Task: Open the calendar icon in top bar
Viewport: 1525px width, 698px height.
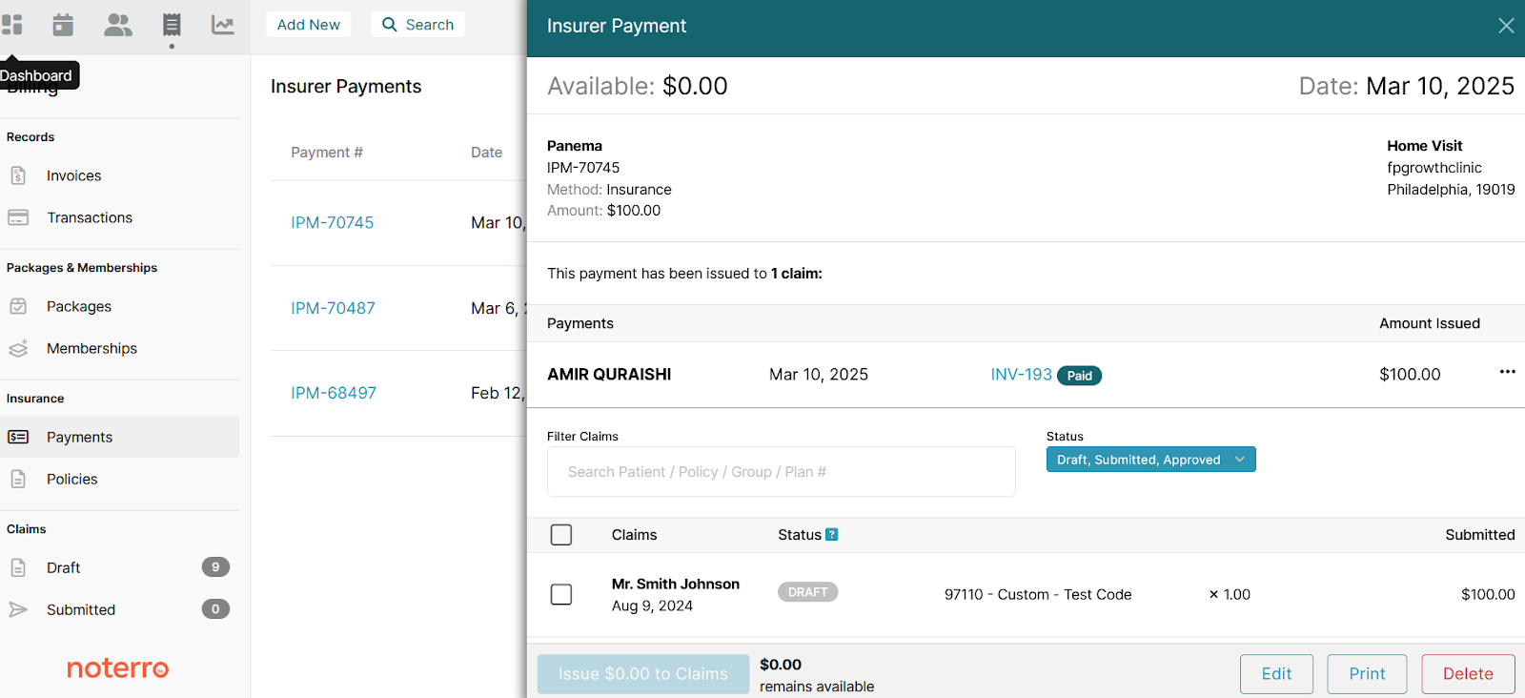Action: click(x=63, y=25)
